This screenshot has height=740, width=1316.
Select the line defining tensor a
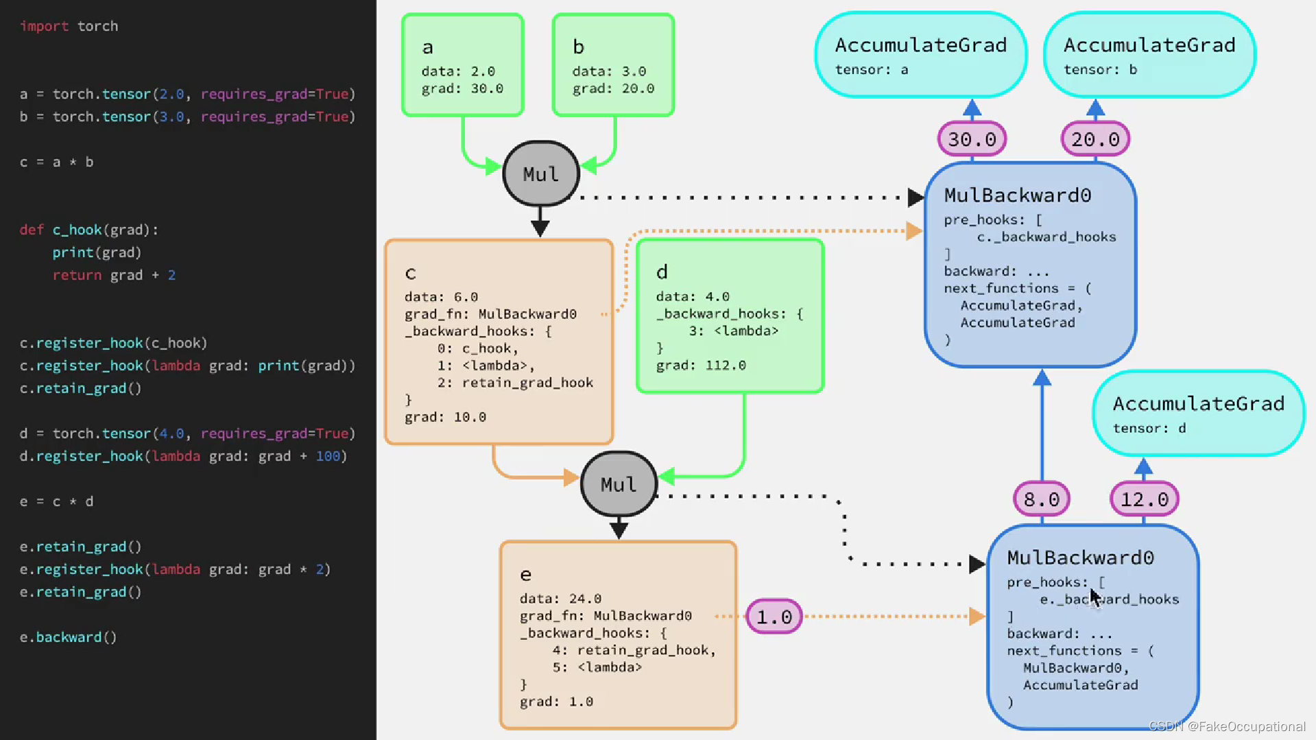[x=187, y=94]
